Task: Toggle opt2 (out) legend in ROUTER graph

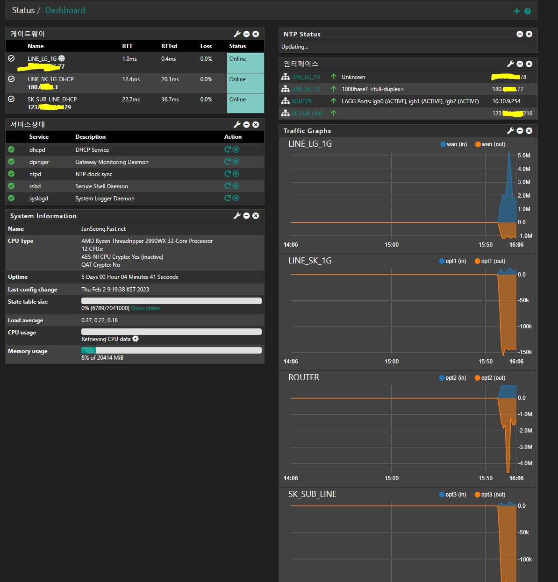Action: (x=490, y=378)
